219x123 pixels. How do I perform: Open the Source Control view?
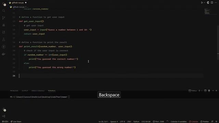[x=4, y=18]
